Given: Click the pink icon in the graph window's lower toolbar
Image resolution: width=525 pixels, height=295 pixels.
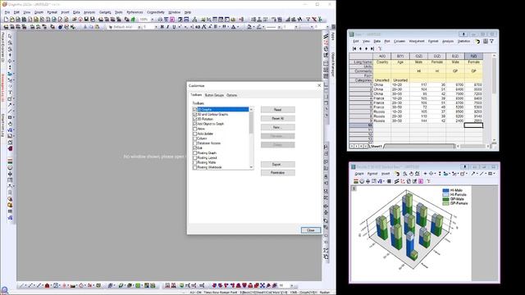Looking at the screenshot, I should click(x=421, y=181).
